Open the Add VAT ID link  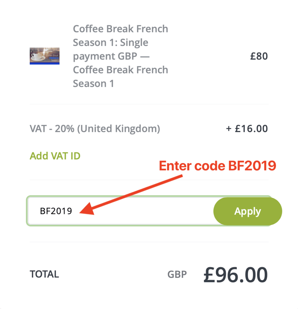(55, 156)
